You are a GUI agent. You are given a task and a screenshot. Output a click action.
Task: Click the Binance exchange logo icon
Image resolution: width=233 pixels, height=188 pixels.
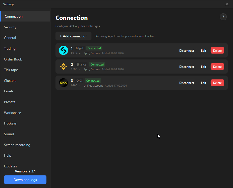[x=64, y=66]
